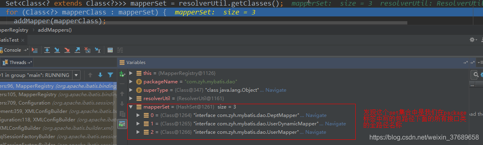Click move watch up arrow in Variables sidebar
This screenshot has width=483, height=145.
tap(122, 93)
